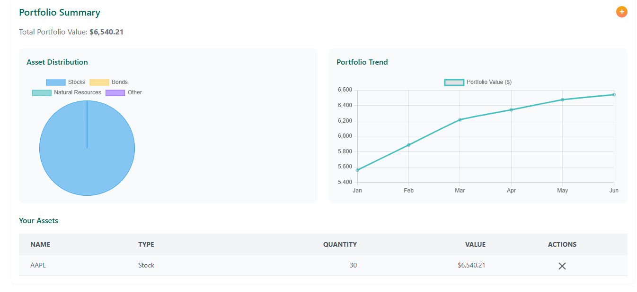The width and height of the screenshot is (637, 292).
Task: Click the Apr data point on trend line
Action: (511, 110)
